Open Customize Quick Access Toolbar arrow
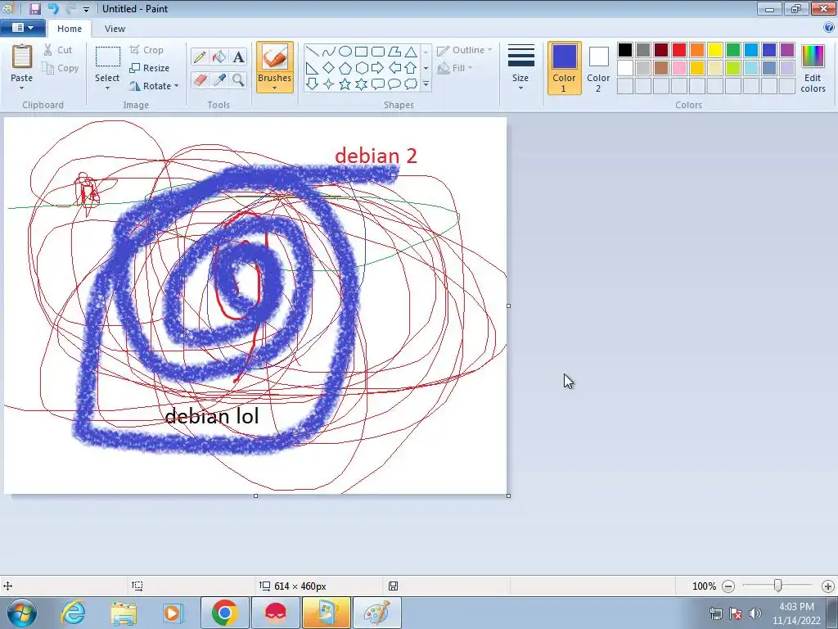 click(86, 9)
